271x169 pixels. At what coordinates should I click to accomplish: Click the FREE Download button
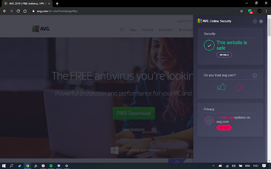click(x=134, y=113)
